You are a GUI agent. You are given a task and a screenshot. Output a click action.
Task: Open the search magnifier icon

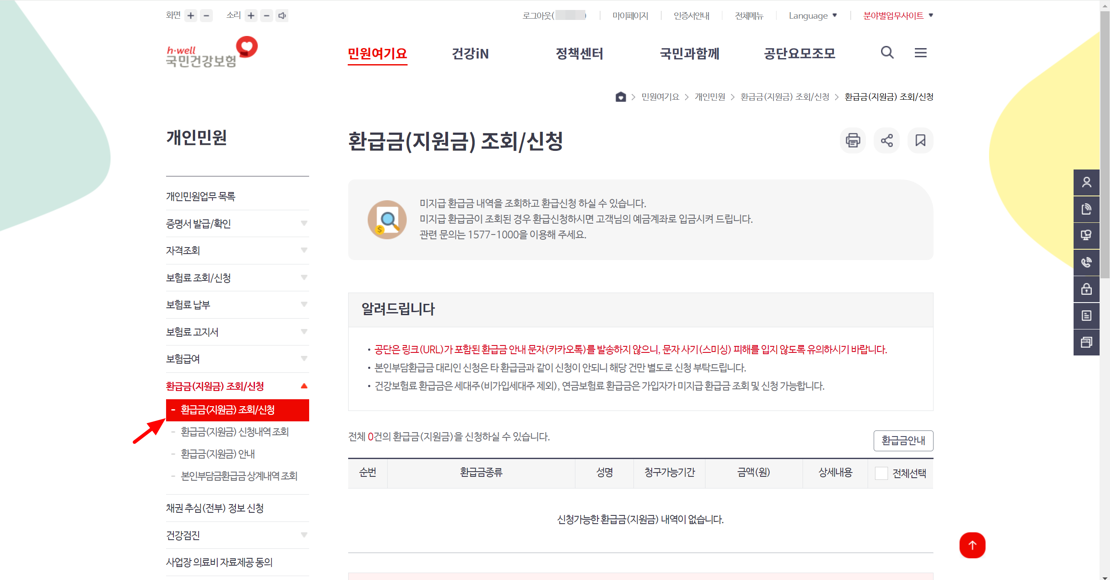(887, 53)
